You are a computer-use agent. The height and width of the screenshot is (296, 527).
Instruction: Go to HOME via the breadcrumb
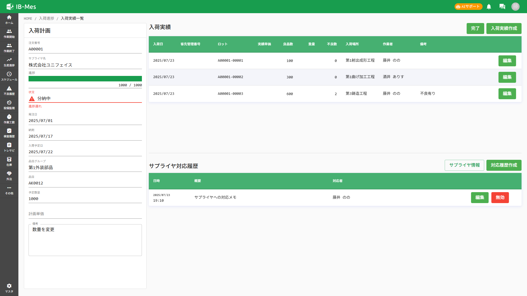[x=28, y=18]
